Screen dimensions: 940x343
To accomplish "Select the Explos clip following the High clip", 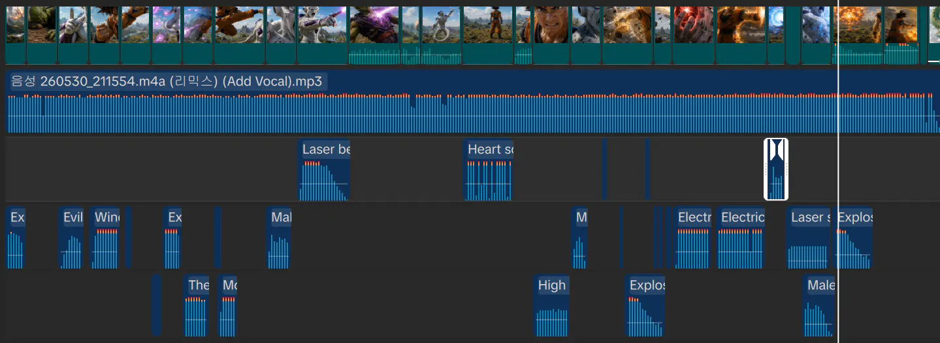I will (x=645, y=306).
